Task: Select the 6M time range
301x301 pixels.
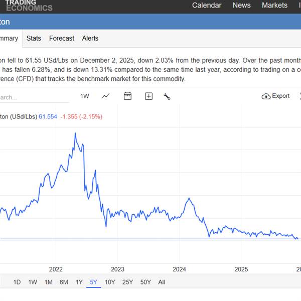Action: 64,282
